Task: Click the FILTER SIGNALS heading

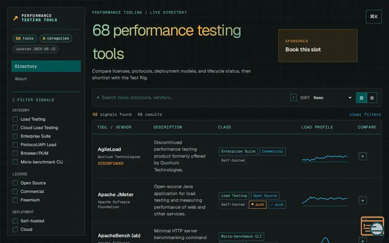Action: pos(33,100)
